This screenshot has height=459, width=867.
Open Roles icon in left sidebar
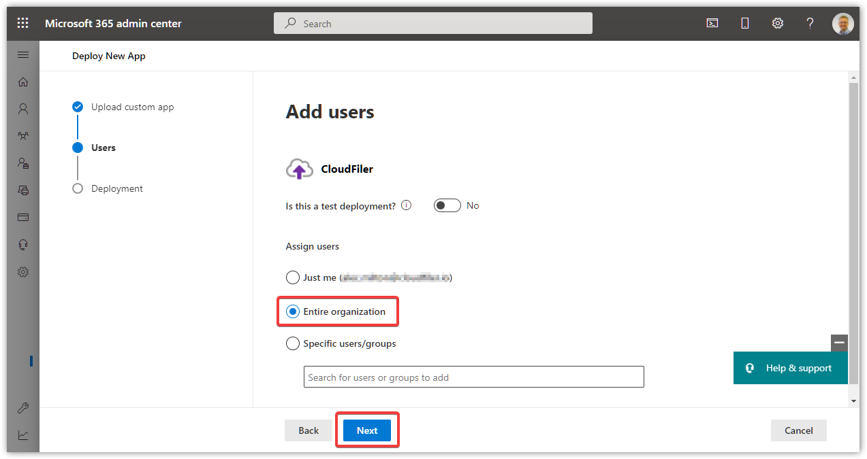coord(23,163)
